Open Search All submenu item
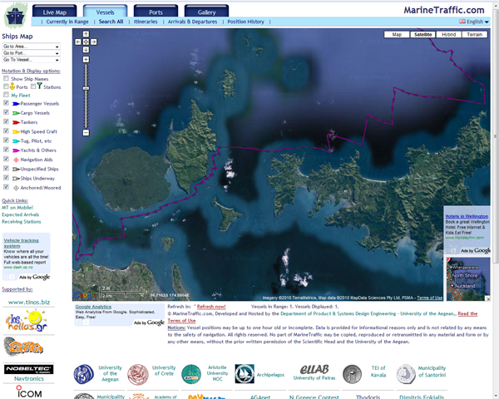Viewport: 499px width, 399px height. click(111, 22)
